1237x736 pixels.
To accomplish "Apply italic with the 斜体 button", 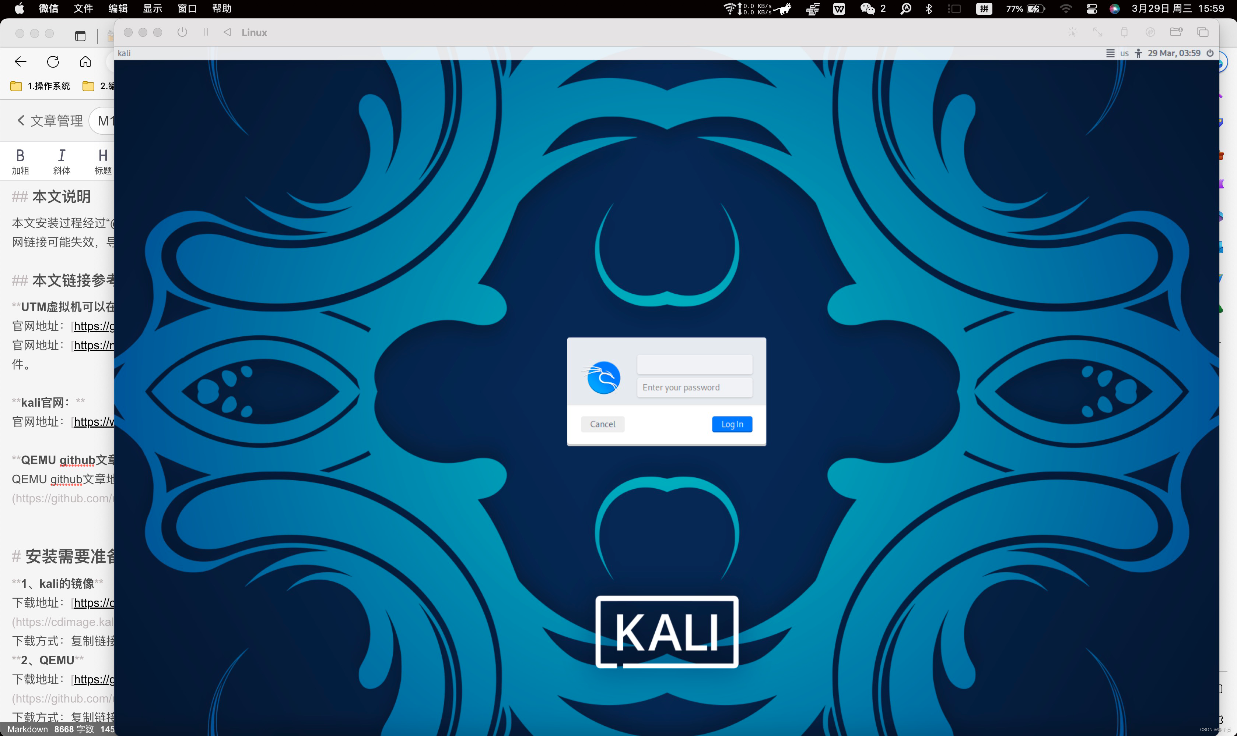I will tap(62, 162).
